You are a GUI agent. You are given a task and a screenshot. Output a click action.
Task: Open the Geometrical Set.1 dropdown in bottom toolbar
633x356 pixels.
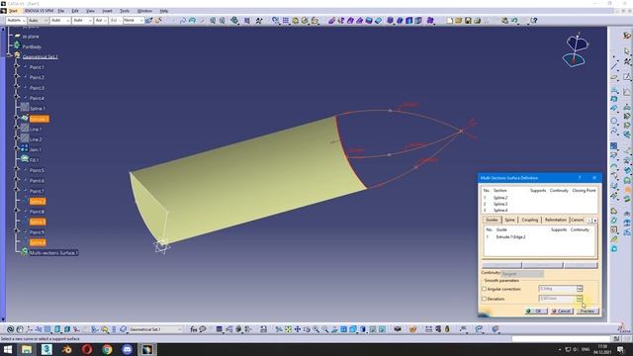point(155,329)
